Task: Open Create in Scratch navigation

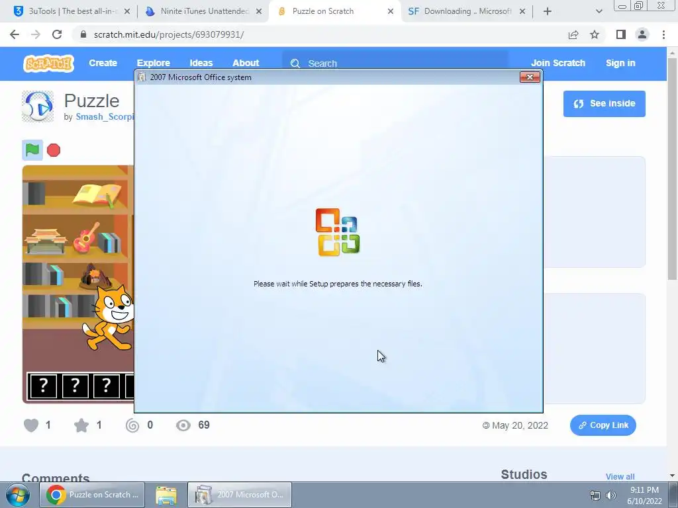Action: point(103,63)
